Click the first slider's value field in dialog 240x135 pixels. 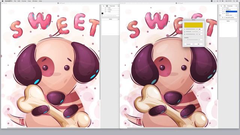201,29
